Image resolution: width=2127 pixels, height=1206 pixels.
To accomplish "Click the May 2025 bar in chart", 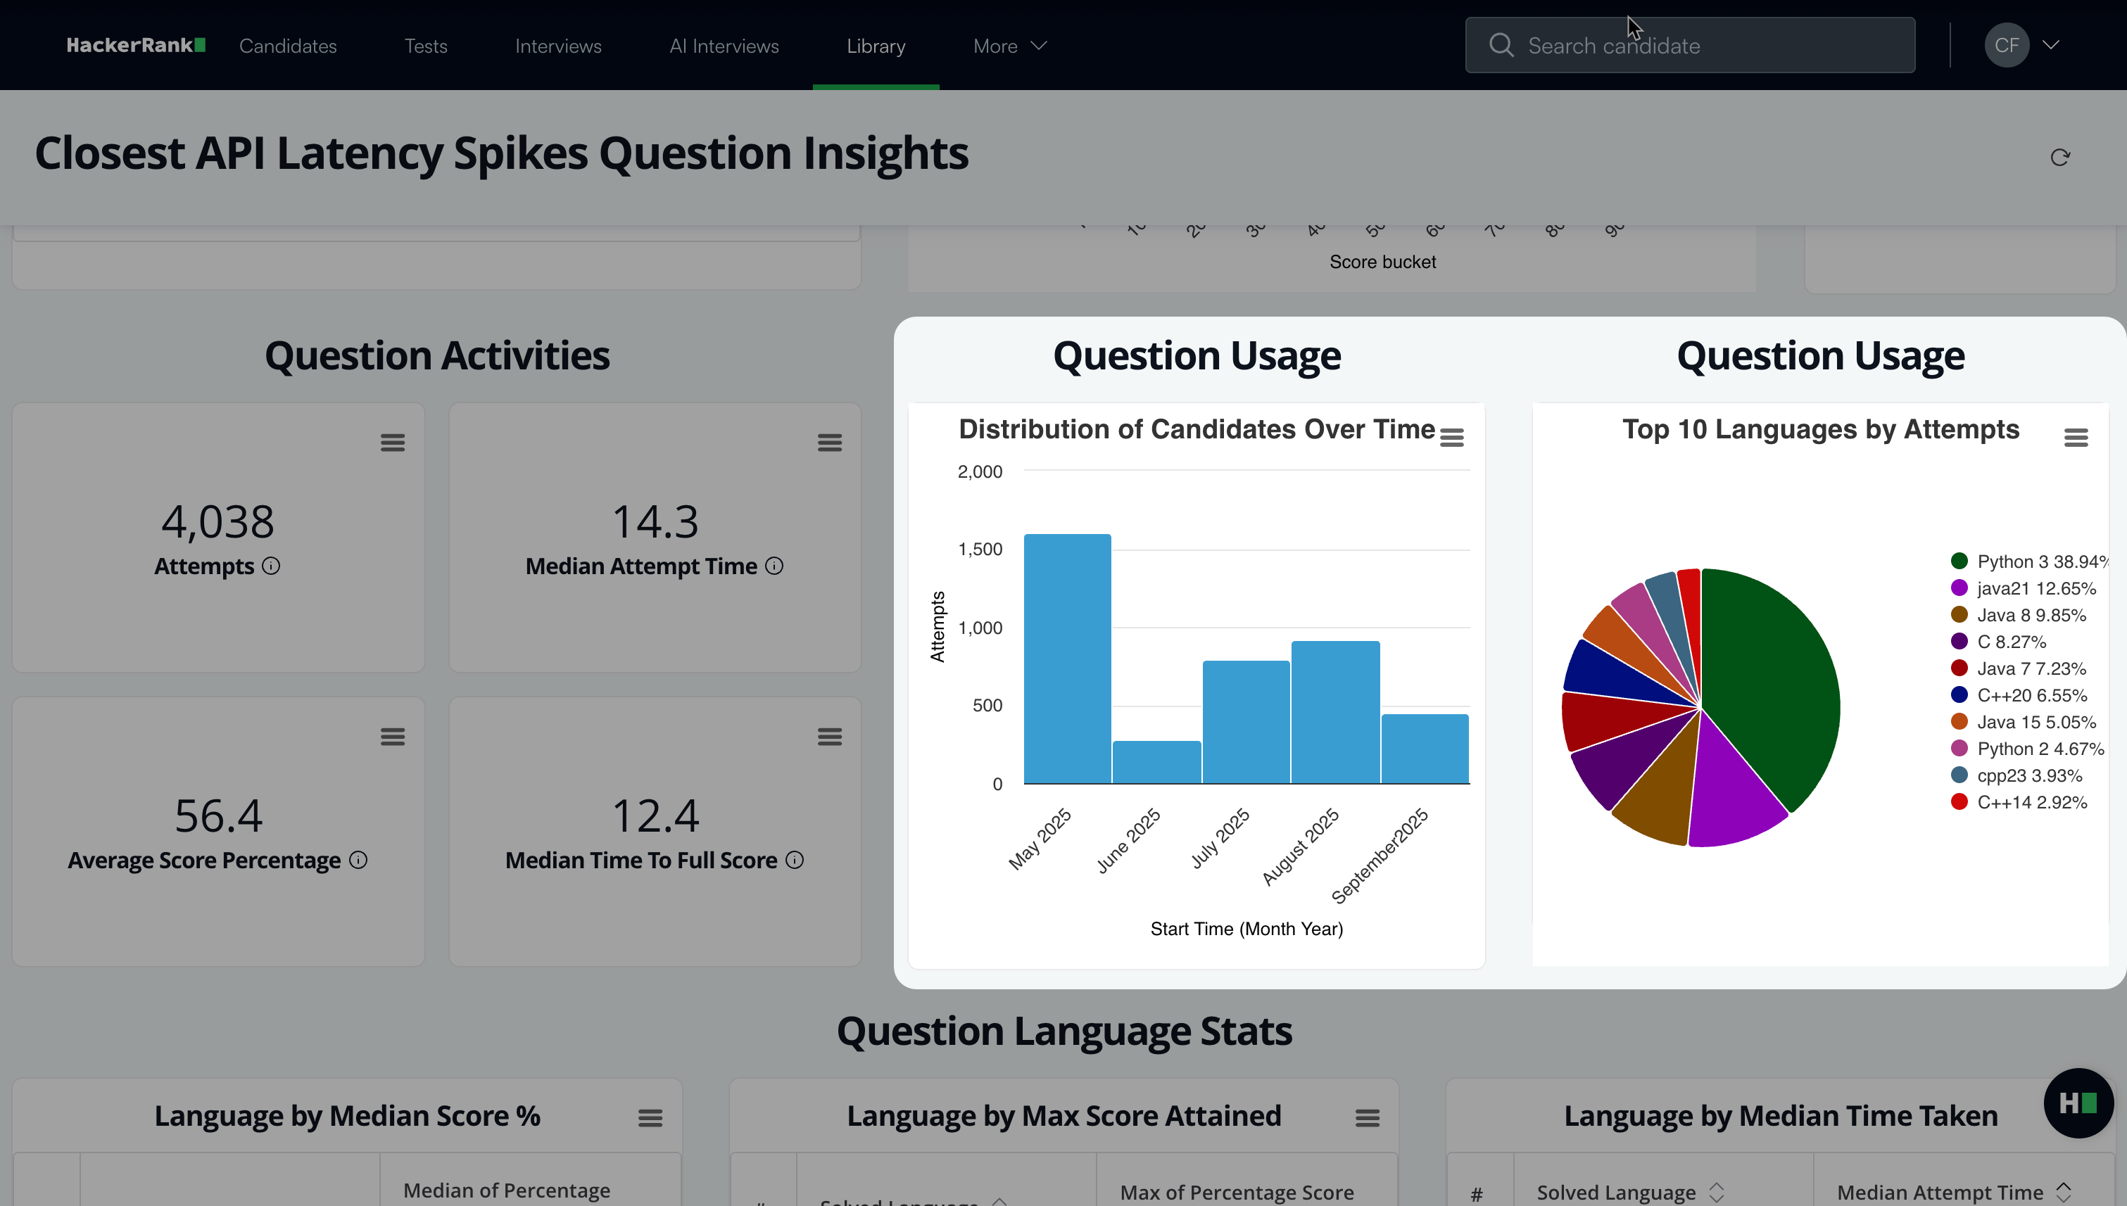I will coord(1067,659).
